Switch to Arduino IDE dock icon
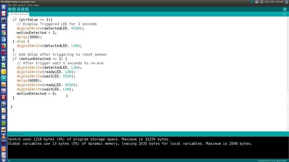The image size is (289, 162). 4,78
